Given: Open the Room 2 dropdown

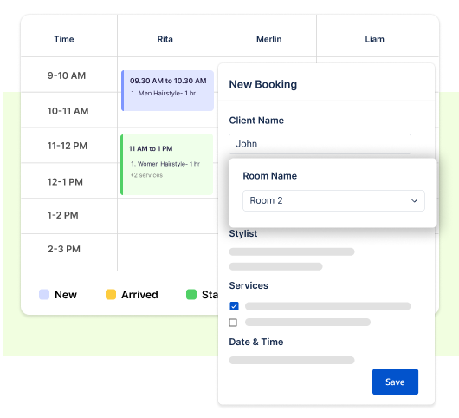Looking at the screenshot, I should tap(333, 200).
